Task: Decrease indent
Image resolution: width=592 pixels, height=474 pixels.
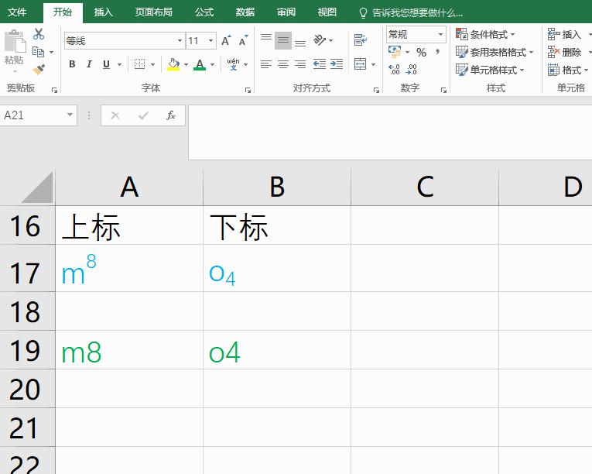Action: [320, 64]
